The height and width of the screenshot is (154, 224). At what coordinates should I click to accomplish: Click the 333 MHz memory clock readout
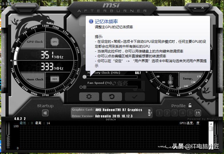click(52, 67)
